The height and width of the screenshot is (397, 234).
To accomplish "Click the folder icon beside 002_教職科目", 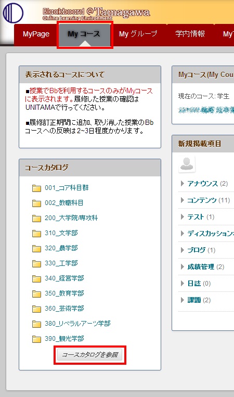I will (x=37, y=203).
